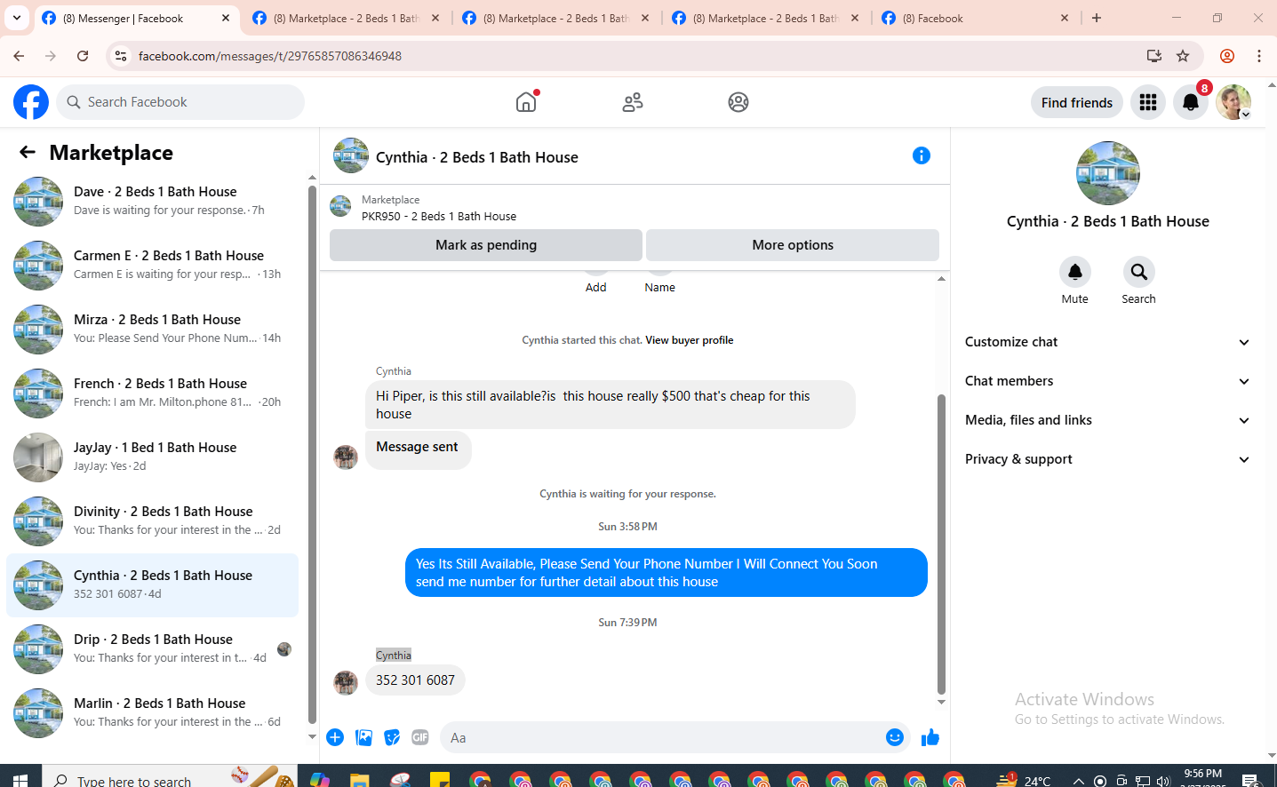Open the notifications bell
The height and width of the screenshot is (787, 1277).
tap(1191, 102)
